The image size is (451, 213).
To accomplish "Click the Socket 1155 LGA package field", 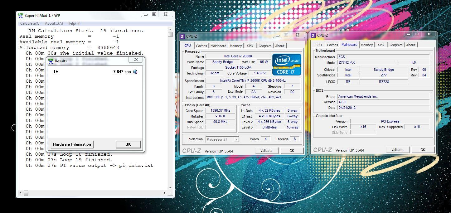I will 238,68.
